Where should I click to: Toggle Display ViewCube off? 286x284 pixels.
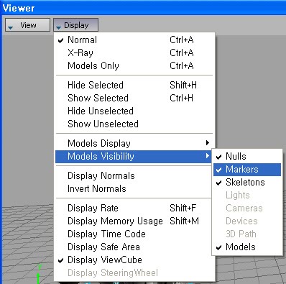tap(134, 260)
